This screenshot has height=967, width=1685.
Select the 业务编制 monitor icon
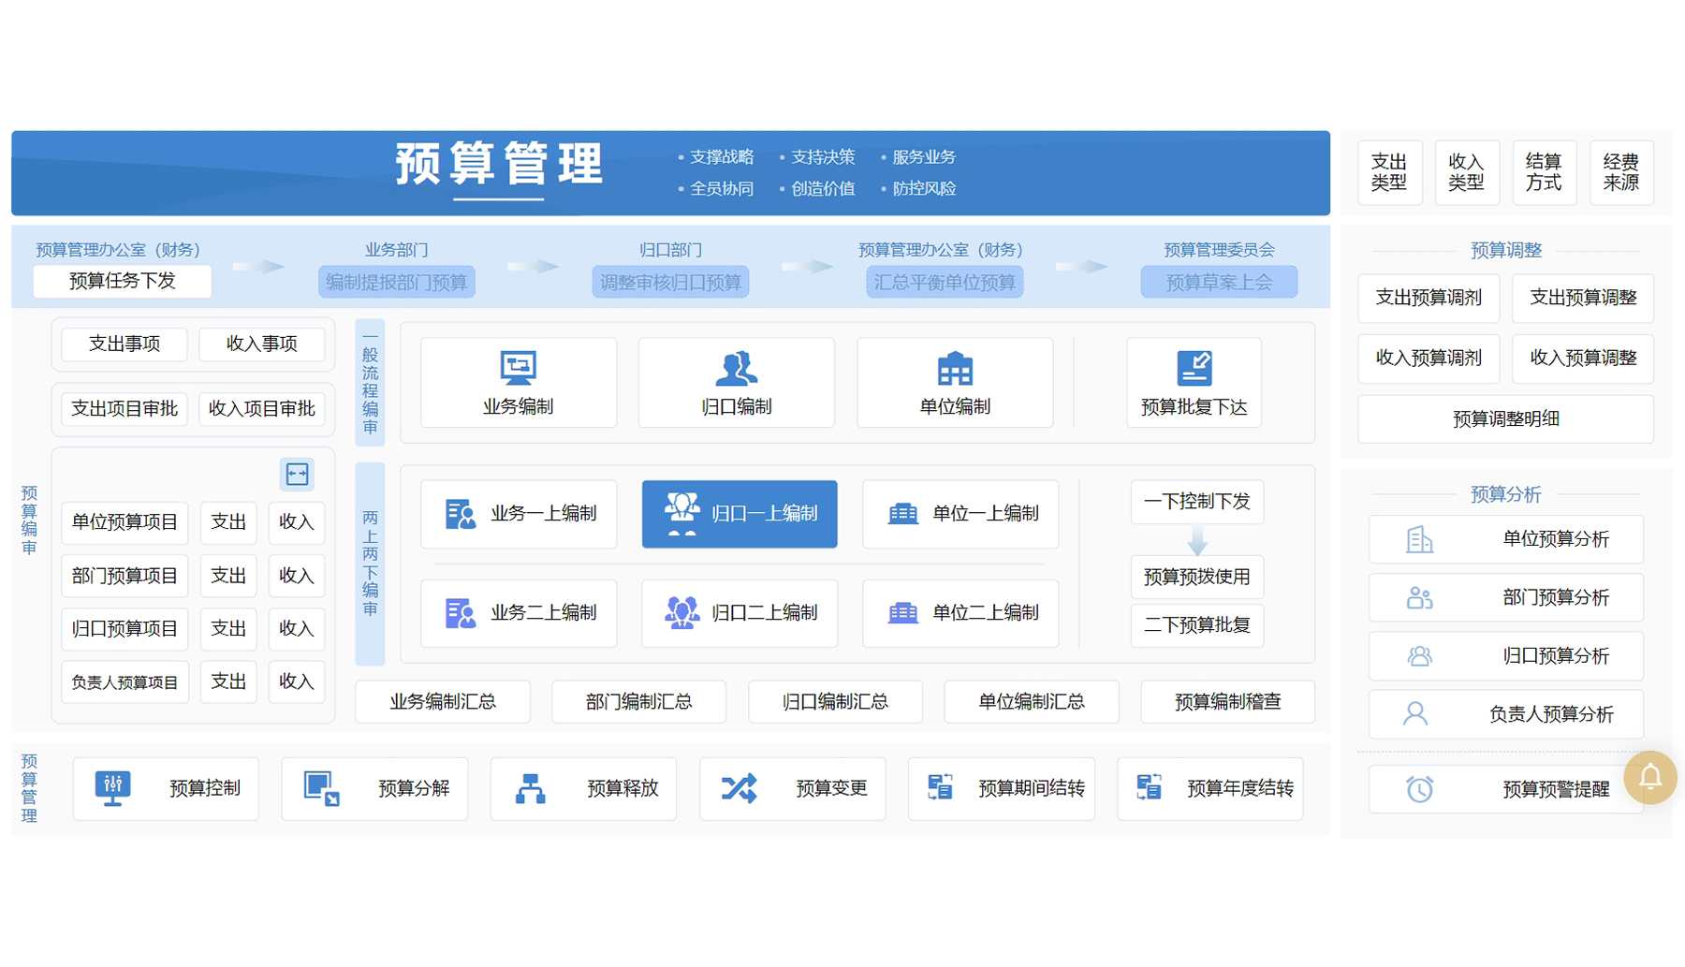click(518, 369)
